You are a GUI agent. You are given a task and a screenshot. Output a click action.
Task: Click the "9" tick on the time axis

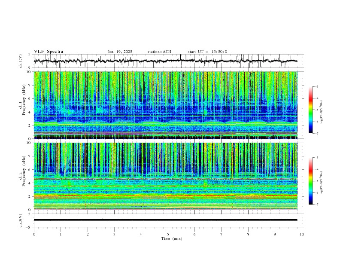tap(275, 234)
